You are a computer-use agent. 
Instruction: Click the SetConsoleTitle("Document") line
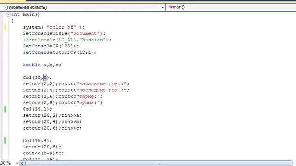click(x=64, y=34)
